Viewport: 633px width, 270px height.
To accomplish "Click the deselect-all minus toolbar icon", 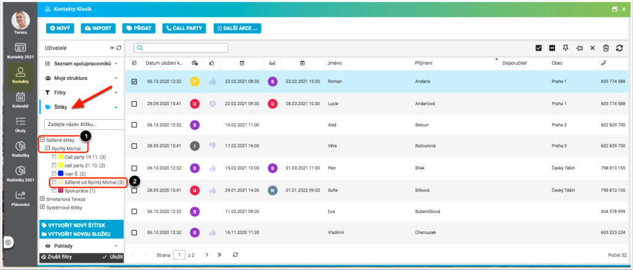I will tap(552, 48).
